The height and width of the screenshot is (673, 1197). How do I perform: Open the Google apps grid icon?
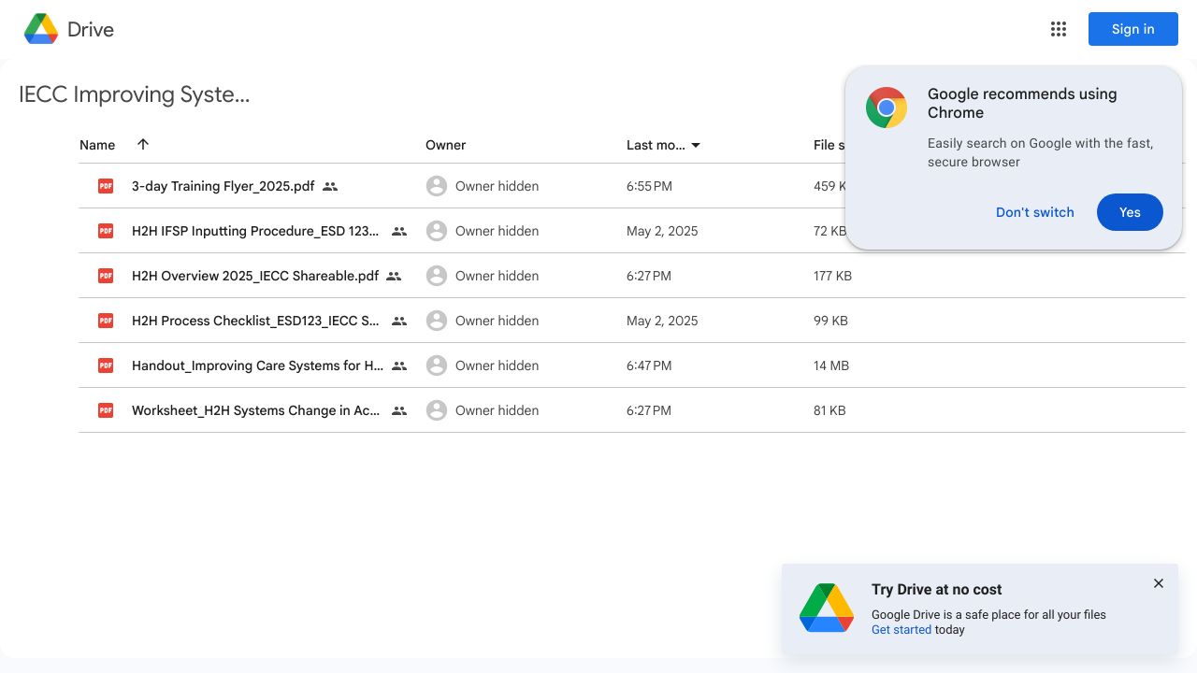tap(1059, 29)
